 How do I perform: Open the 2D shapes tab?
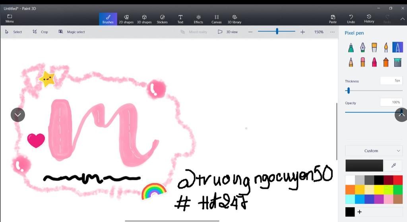click(x=126, y=19)
